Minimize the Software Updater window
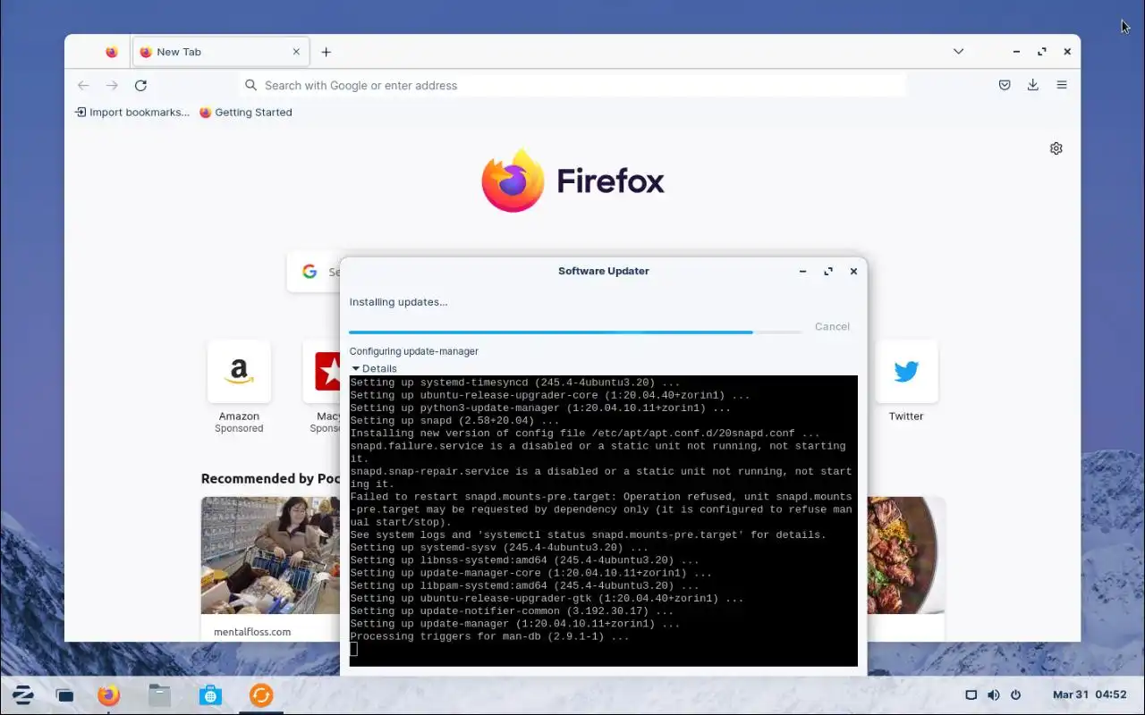The height and width of the screenshot is (715, 1145). [803, 272]
